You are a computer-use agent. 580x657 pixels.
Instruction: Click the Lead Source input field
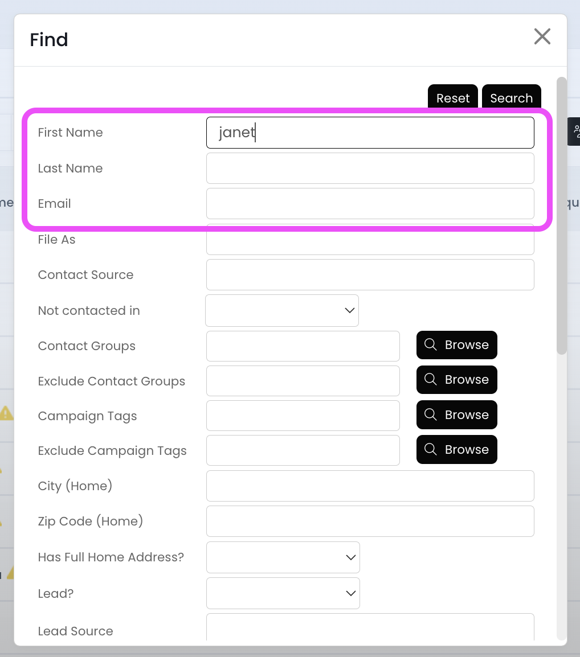coord(370,627)
